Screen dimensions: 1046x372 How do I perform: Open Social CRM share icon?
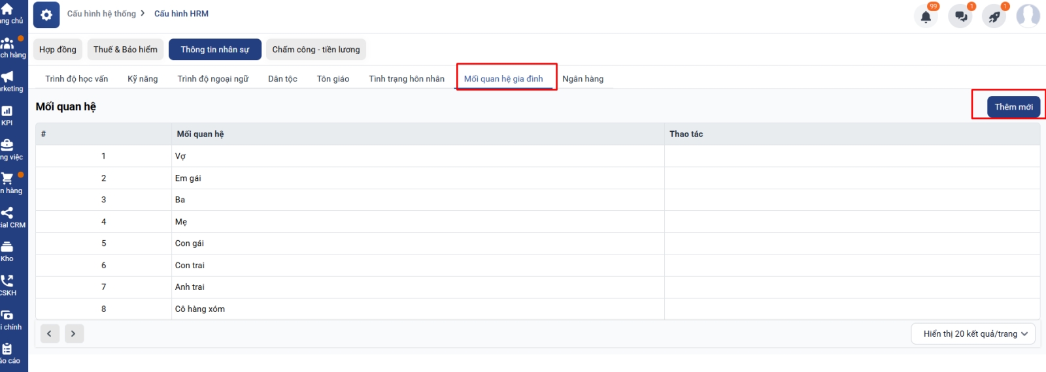(8, 217)
